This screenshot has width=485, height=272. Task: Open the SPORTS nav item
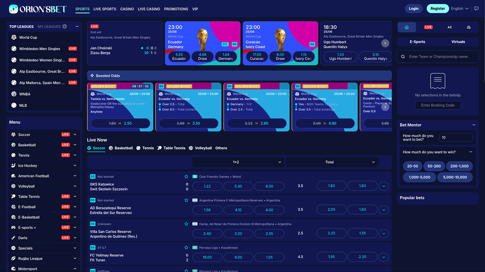82,9
